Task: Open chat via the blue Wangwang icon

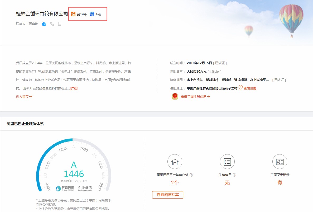Action: pos(44,24)
